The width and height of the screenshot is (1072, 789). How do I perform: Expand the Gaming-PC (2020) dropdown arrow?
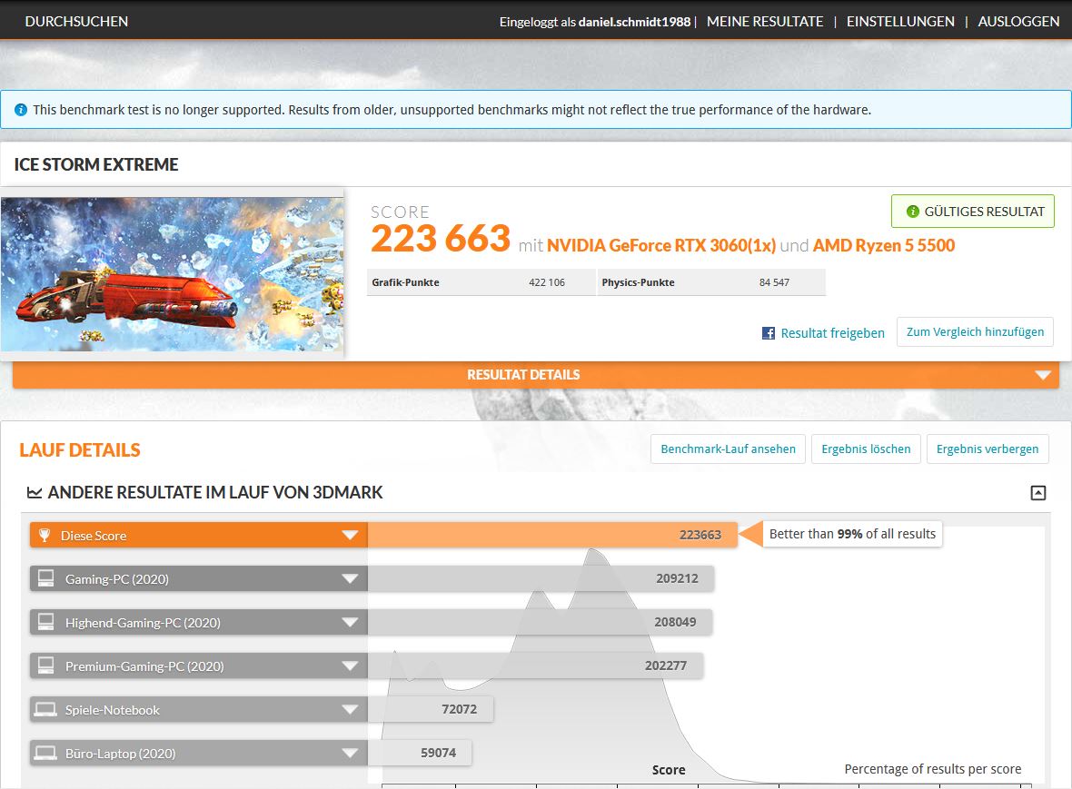(350, 578)
